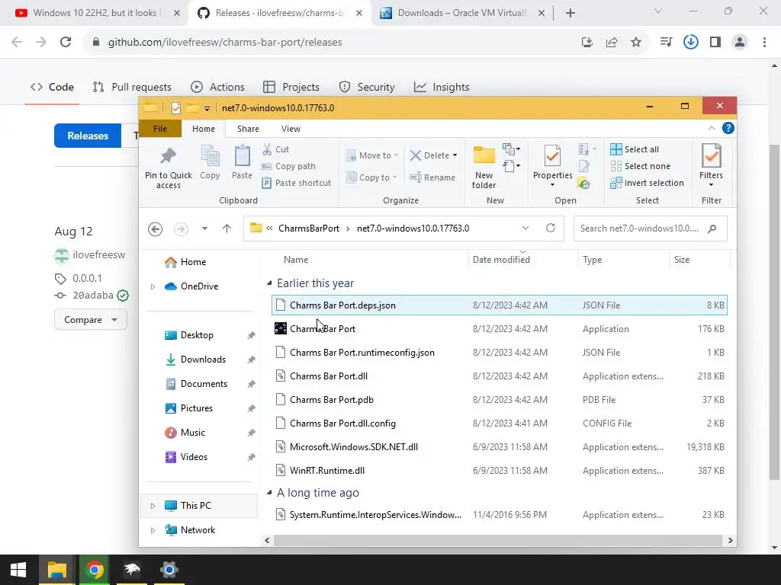
Task: Expand the Network tree node
Action: coord(153,530)
